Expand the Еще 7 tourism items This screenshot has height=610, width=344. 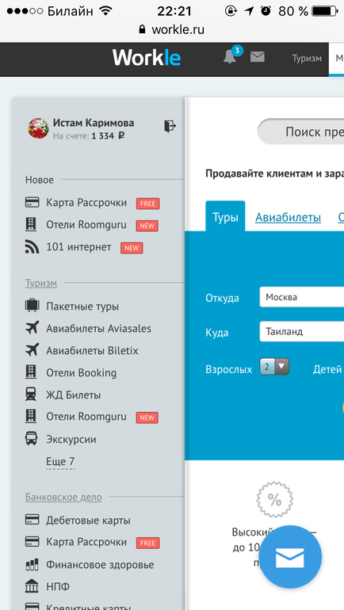pyautogui.click(x=60, y=462)
